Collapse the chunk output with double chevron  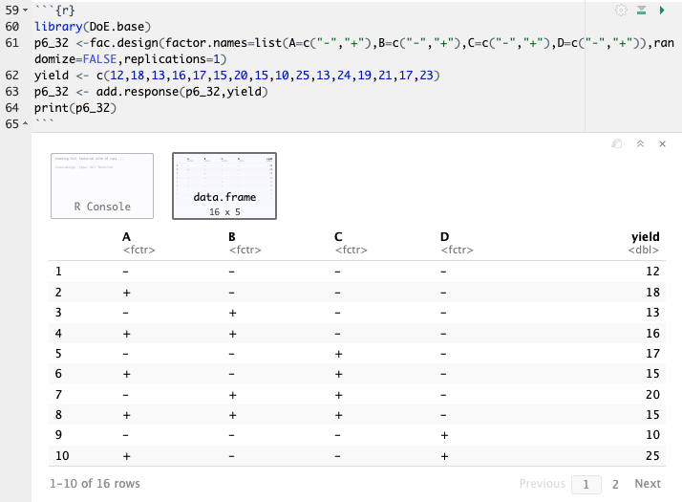click(x=640, y=143)
